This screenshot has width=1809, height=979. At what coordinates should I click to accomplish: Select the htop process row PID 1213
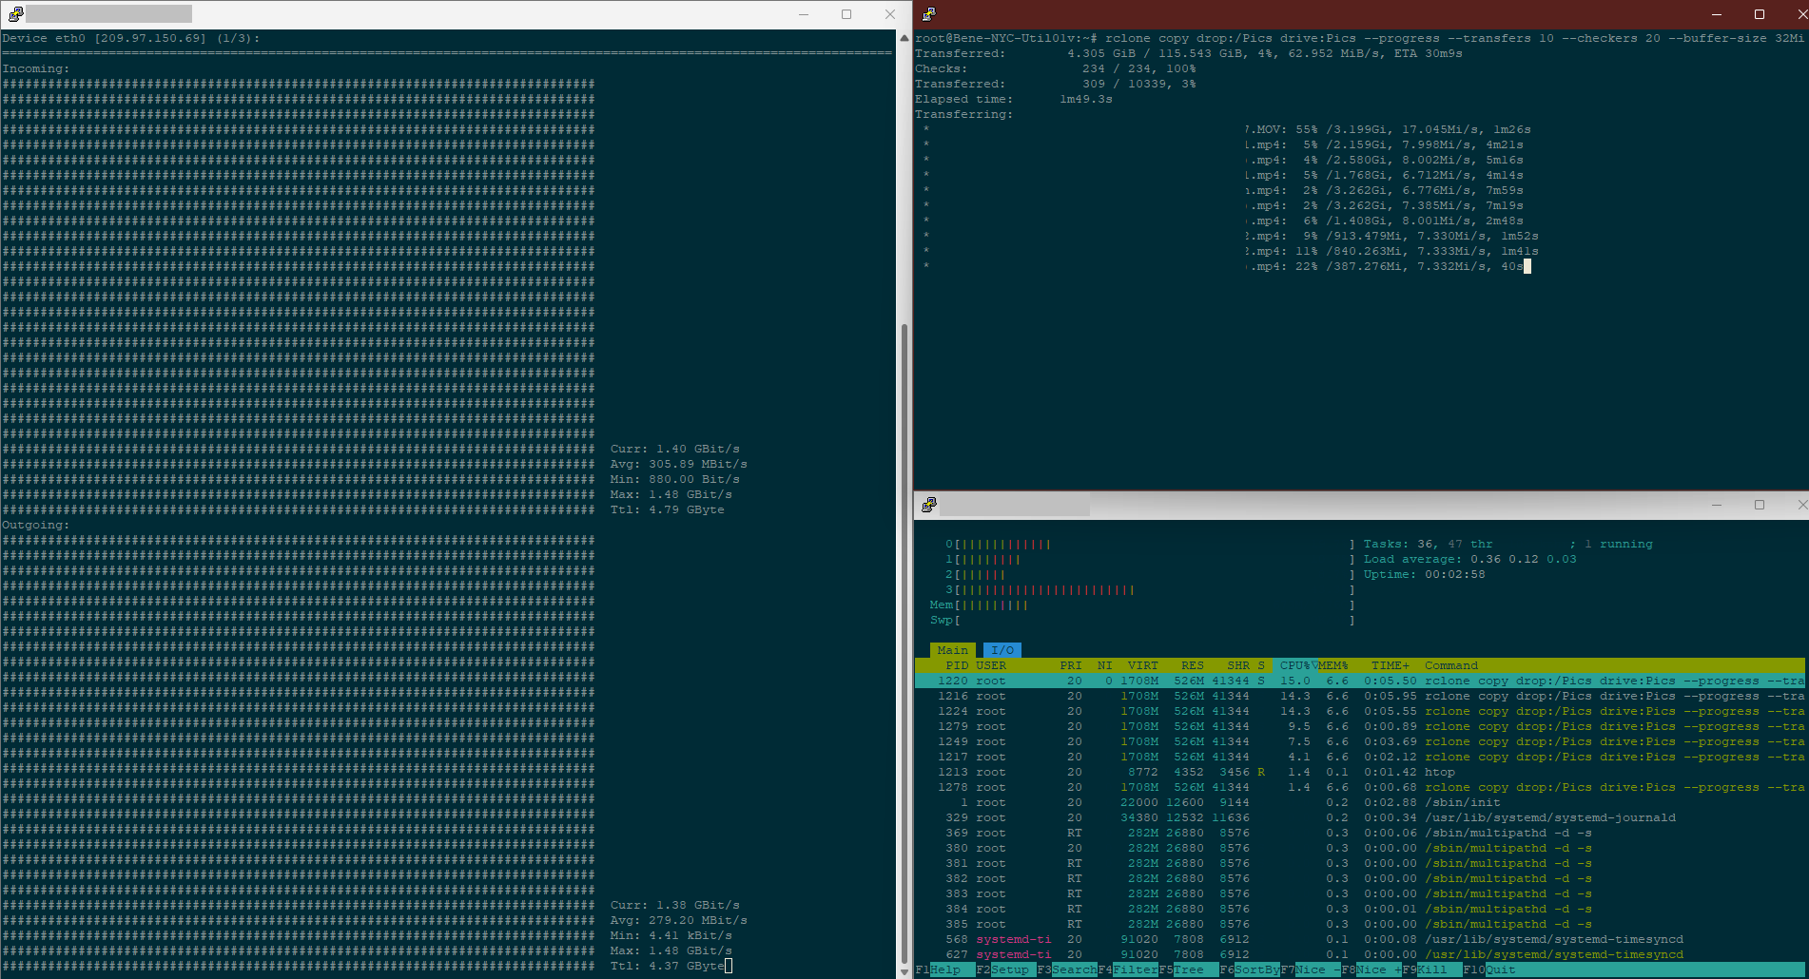(1141, 772)
